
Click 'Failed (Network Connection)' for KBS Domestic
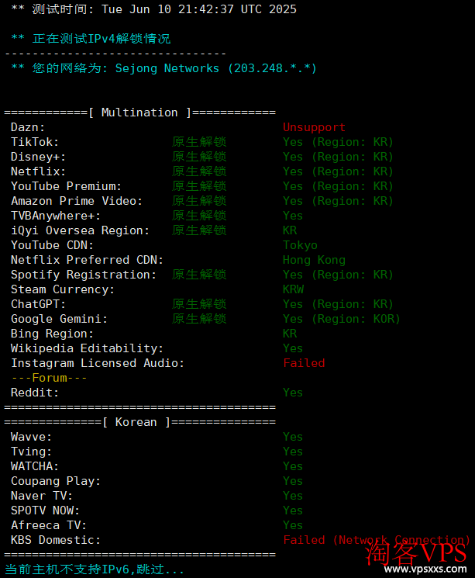pyautogui.click(x=377, y=540)
